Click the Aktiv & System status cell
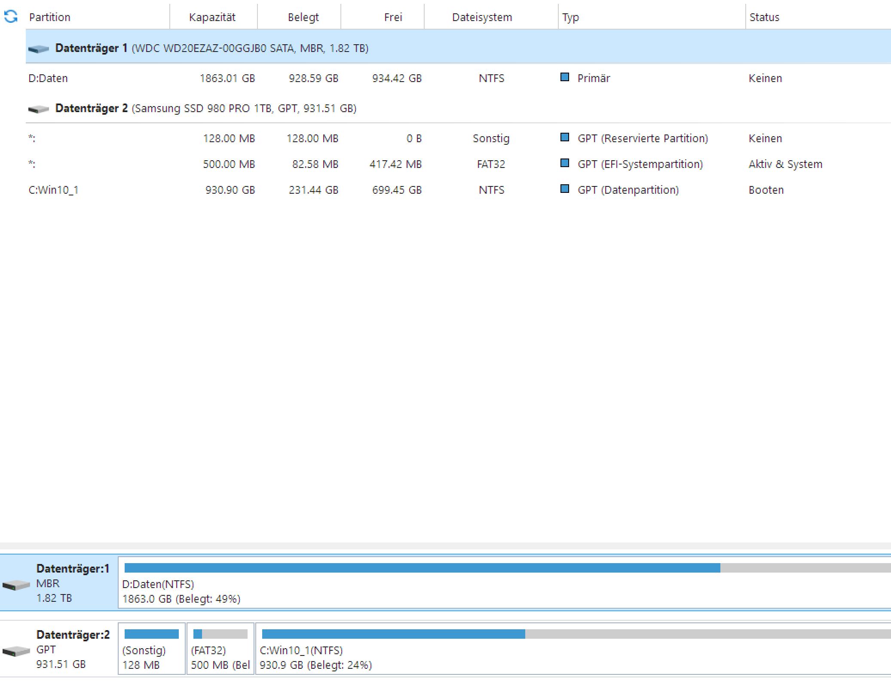This screenshot has width=891, height=695. coord(785,164)
